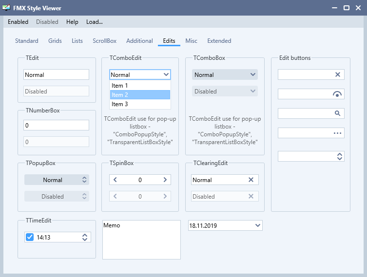
Task: Click the 18.11.2019 date text
Action: 203,226
